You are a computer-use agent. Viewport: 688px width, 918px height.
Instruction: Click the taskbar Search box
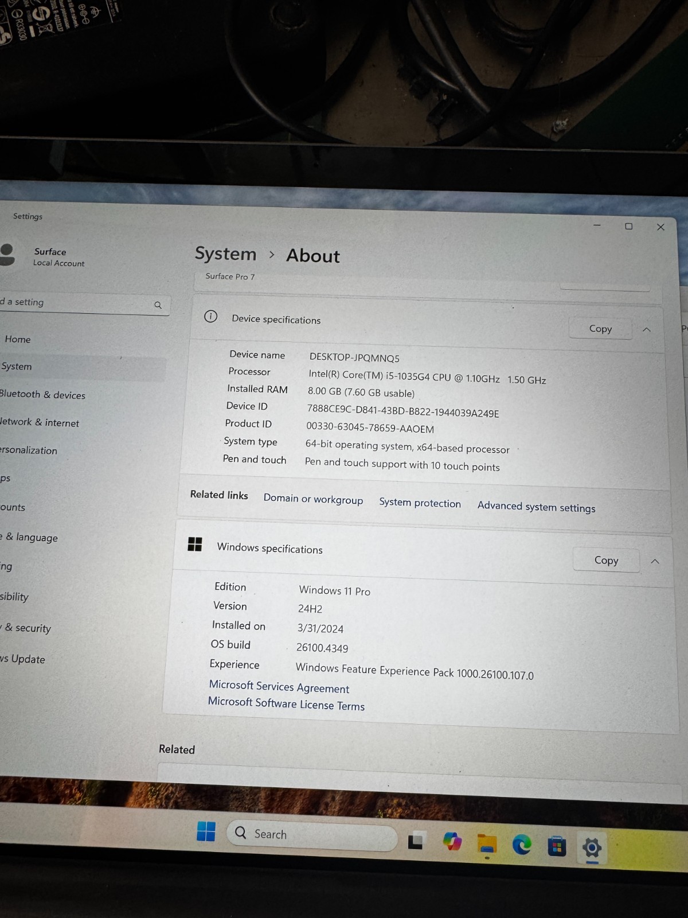pyautogui.click(x=312, y=835)
